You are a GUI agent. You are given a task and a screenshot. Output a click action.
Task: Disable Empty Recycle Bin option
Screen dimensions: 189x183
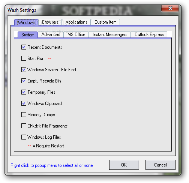click(24, 81)
